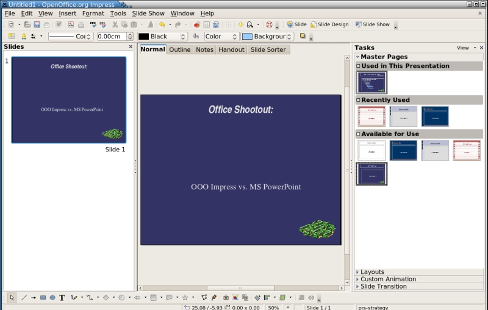This screenshot has height=310, width=488.
Task: Open the line style combo box
Action: click(71, 37)
